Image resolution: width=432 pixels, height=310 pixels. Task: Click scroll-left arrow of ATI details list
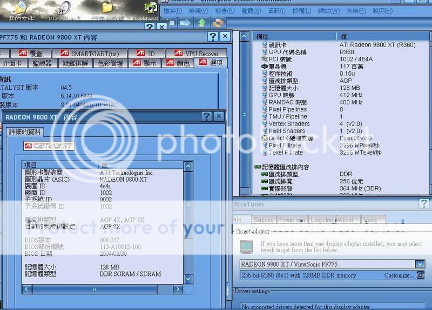[x=26, y=289]
